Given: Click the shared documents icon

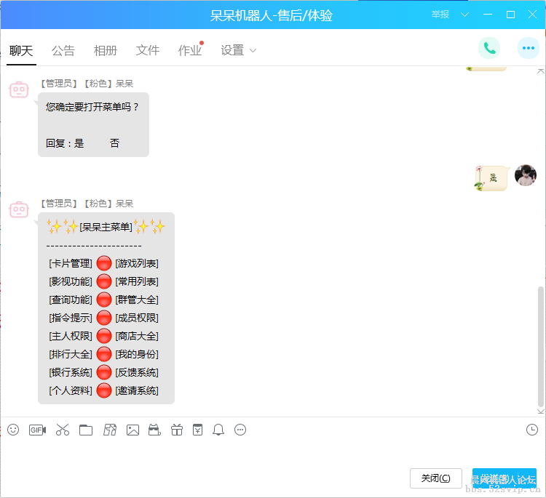Looking at the screenshot, I should (x=110, y=430).
